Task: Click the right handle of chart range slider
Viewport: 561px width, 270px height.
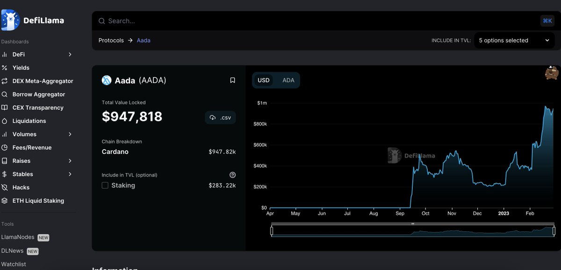Action: (x=554, y=231)
